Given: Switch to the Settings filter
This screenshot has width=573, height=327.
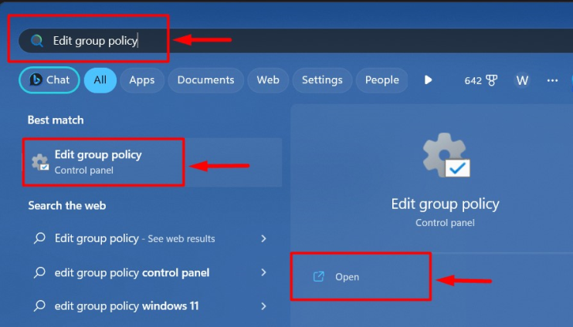Looking at the screenshot, I should pyautogui.click(x=322, y=80).
